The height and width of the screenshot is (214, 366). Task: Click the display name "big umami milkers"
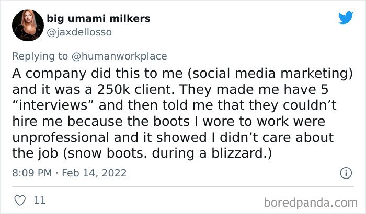pos(98,19)
